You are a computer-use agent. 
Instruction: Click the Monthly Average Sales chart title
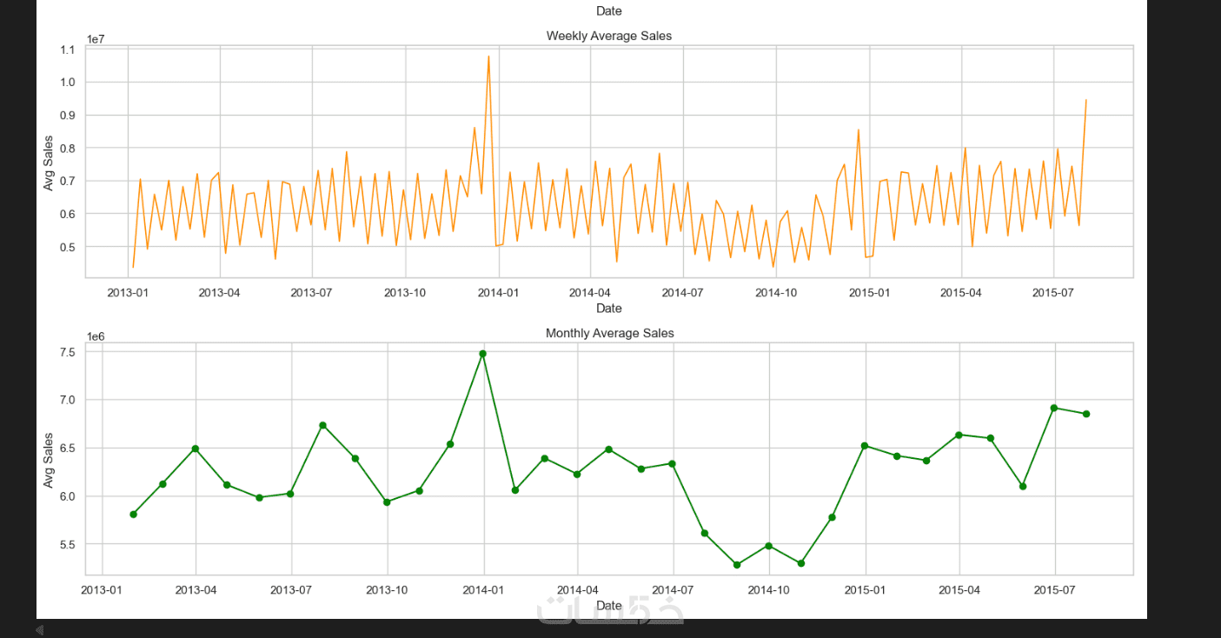pyautogui.click(x=609, y=333)
